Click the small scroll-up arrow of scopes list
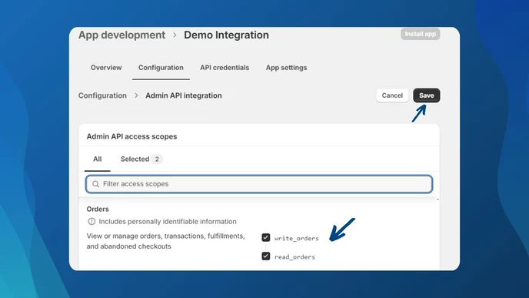The height and width of the screenshot is (298, 529). coord(438,199)
